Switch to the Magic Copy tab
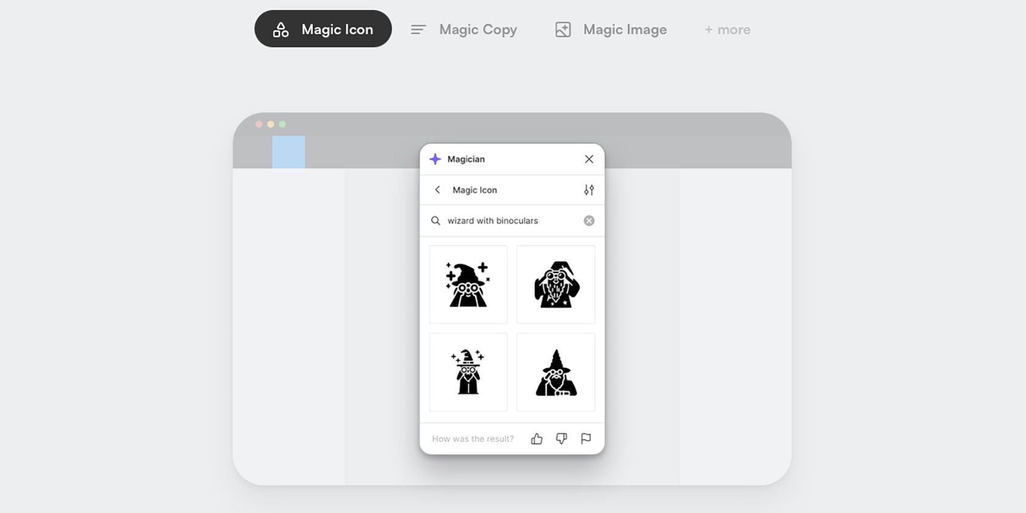This screenshot has height=513, width=1026. pos(464,29)
